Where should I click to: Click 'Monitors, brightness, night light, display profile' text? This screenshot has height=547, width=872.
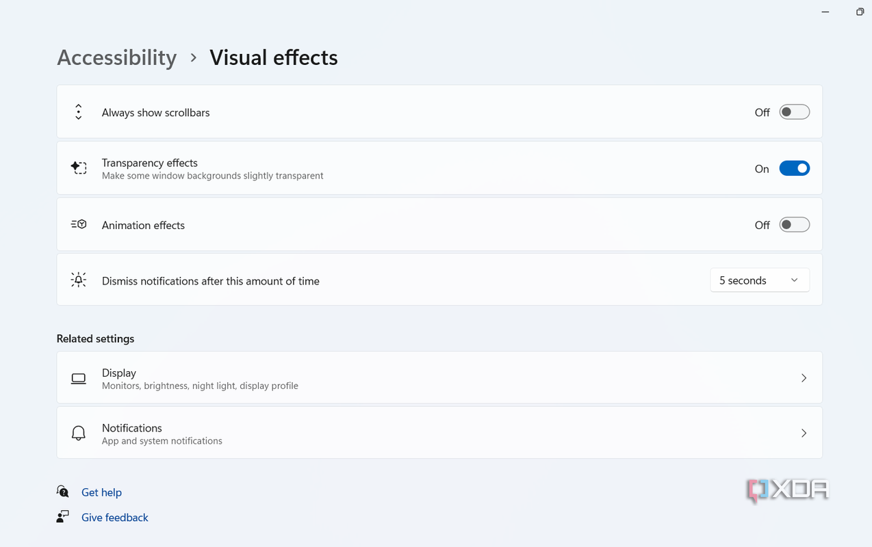pyautogui.click(x=200, y=386)
